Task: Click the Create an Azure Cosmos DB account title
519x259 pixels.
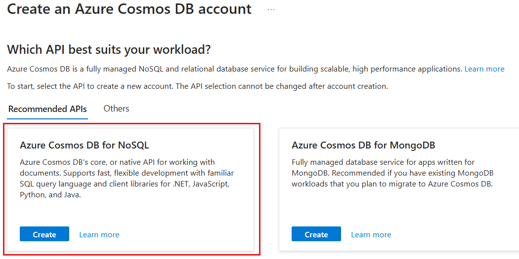Action: point(129,9)
